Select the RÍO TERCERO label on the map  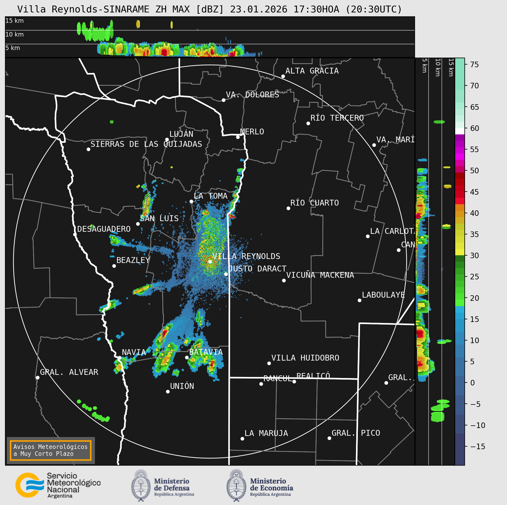pos(337,118)
